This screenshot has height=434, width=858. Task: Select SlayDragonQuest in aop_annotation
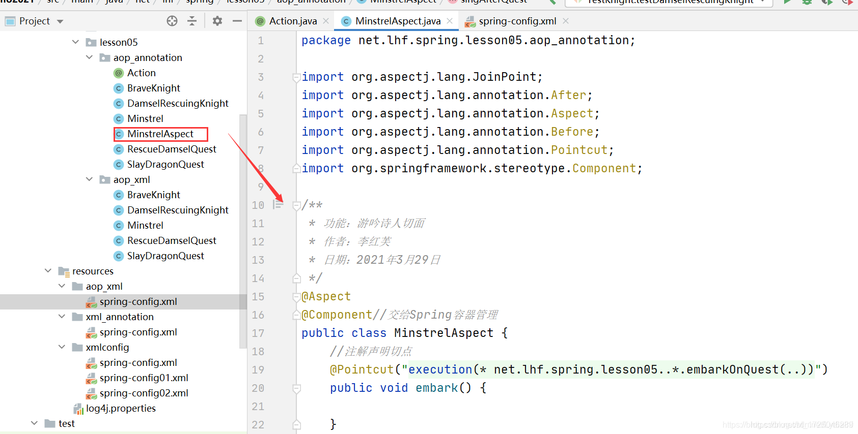click(165, 164)
